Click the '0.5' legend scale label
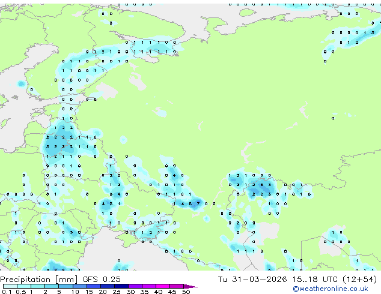This screenshot has height=294, width=381. point(21,292)
